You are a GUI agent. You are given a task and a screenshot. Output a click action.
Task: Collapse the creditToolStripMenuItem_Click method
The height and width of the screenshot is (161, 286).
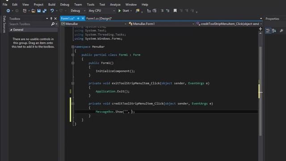tap(73, 103)
